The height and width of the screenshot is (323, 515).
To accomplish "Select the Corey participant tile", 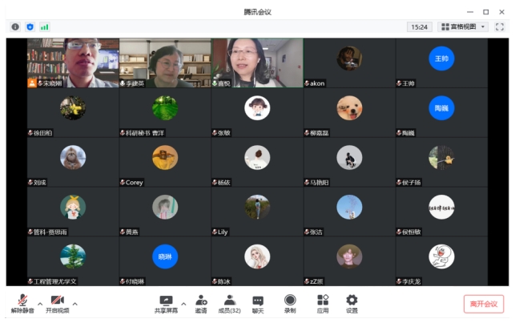I will [x=165, y=162].
